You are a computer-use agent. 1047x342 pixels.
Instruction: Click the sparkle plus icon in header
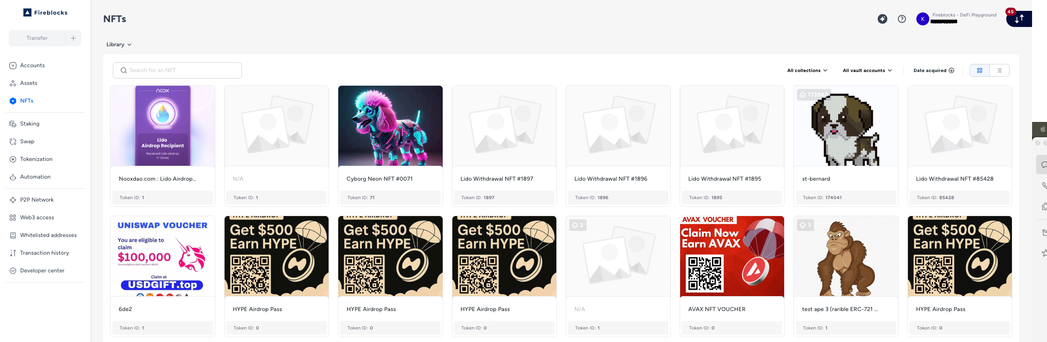(882, 19)
